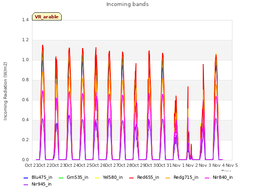The width and height of the screenshot is (256, 192).
Task: Click the magenta Nir840_in legend swatch
Action: point(207,178)
